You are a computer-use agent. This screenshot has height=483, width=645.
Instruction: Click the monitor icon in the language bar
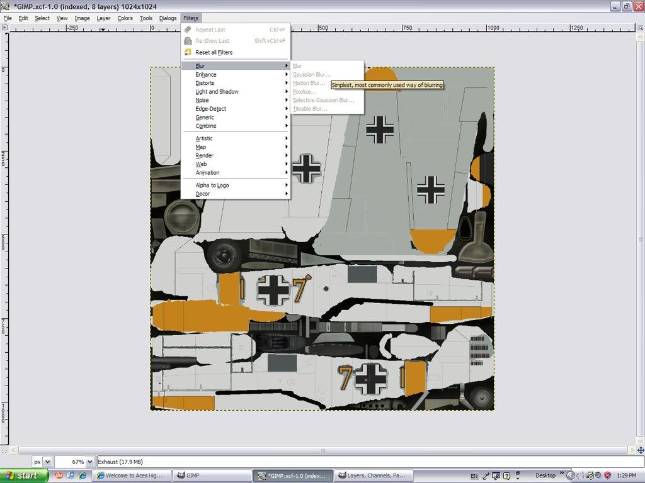point(496,476)
